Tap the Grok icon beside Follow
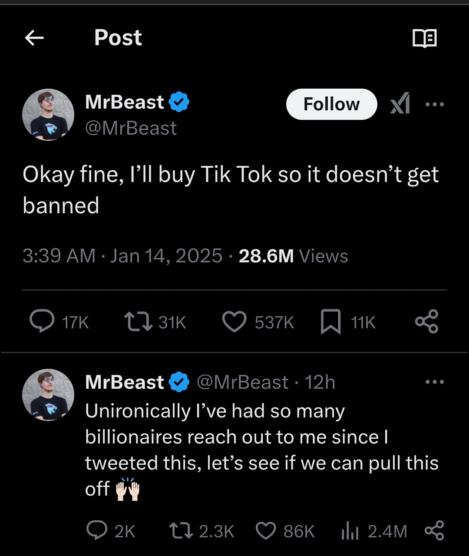Image resolution: width=469 pixels, height=556 pixels. click(x=400, y=104)
